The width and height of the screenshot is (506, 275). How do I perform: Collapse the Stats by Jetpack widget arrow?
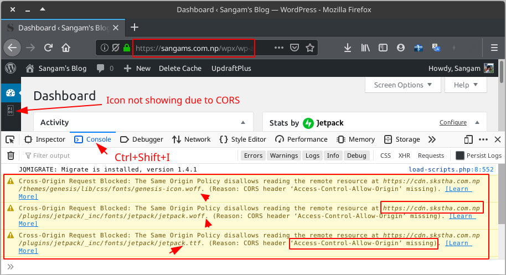tap(477, 122)
